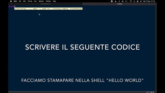This screenshot has height=93, width=165.
Task: Open Spotlight search
Action: (x=134, y=1)
